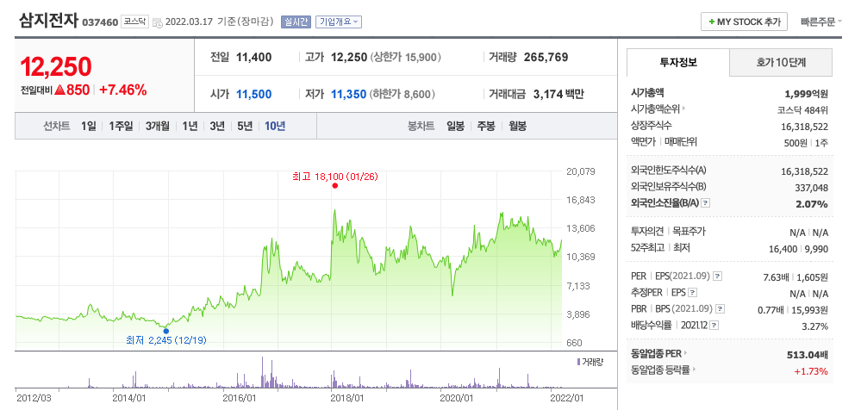
Task: Click the 시가 11,500 value
Action: pyautogui.click(x=253, y=95)
